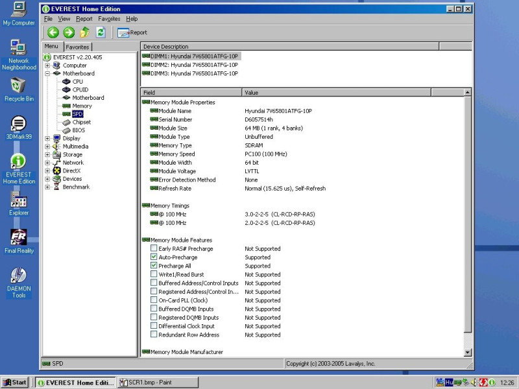Click the vertical scrollbar thumb in details pane

[467, 215]
